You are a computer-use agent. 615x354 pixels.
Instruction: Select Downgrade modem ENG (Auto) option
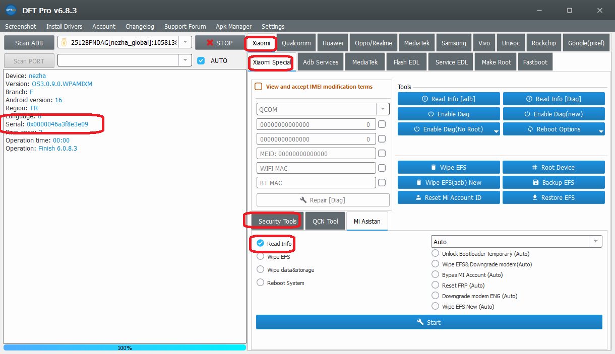(x=436, y=296)
